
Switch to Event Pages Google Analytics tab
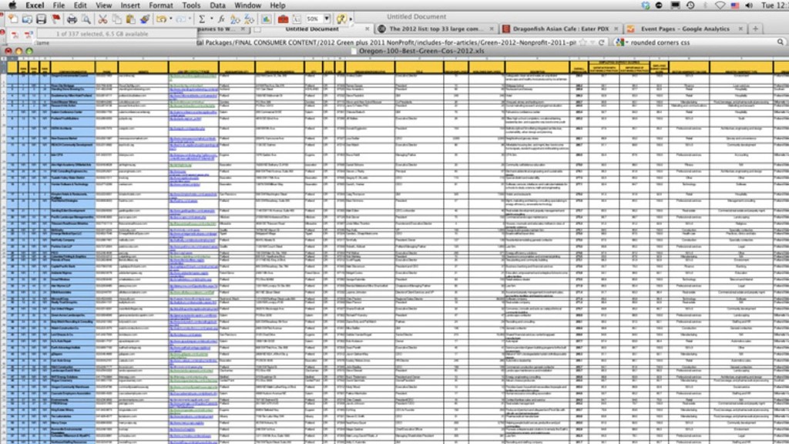point(685,29)
